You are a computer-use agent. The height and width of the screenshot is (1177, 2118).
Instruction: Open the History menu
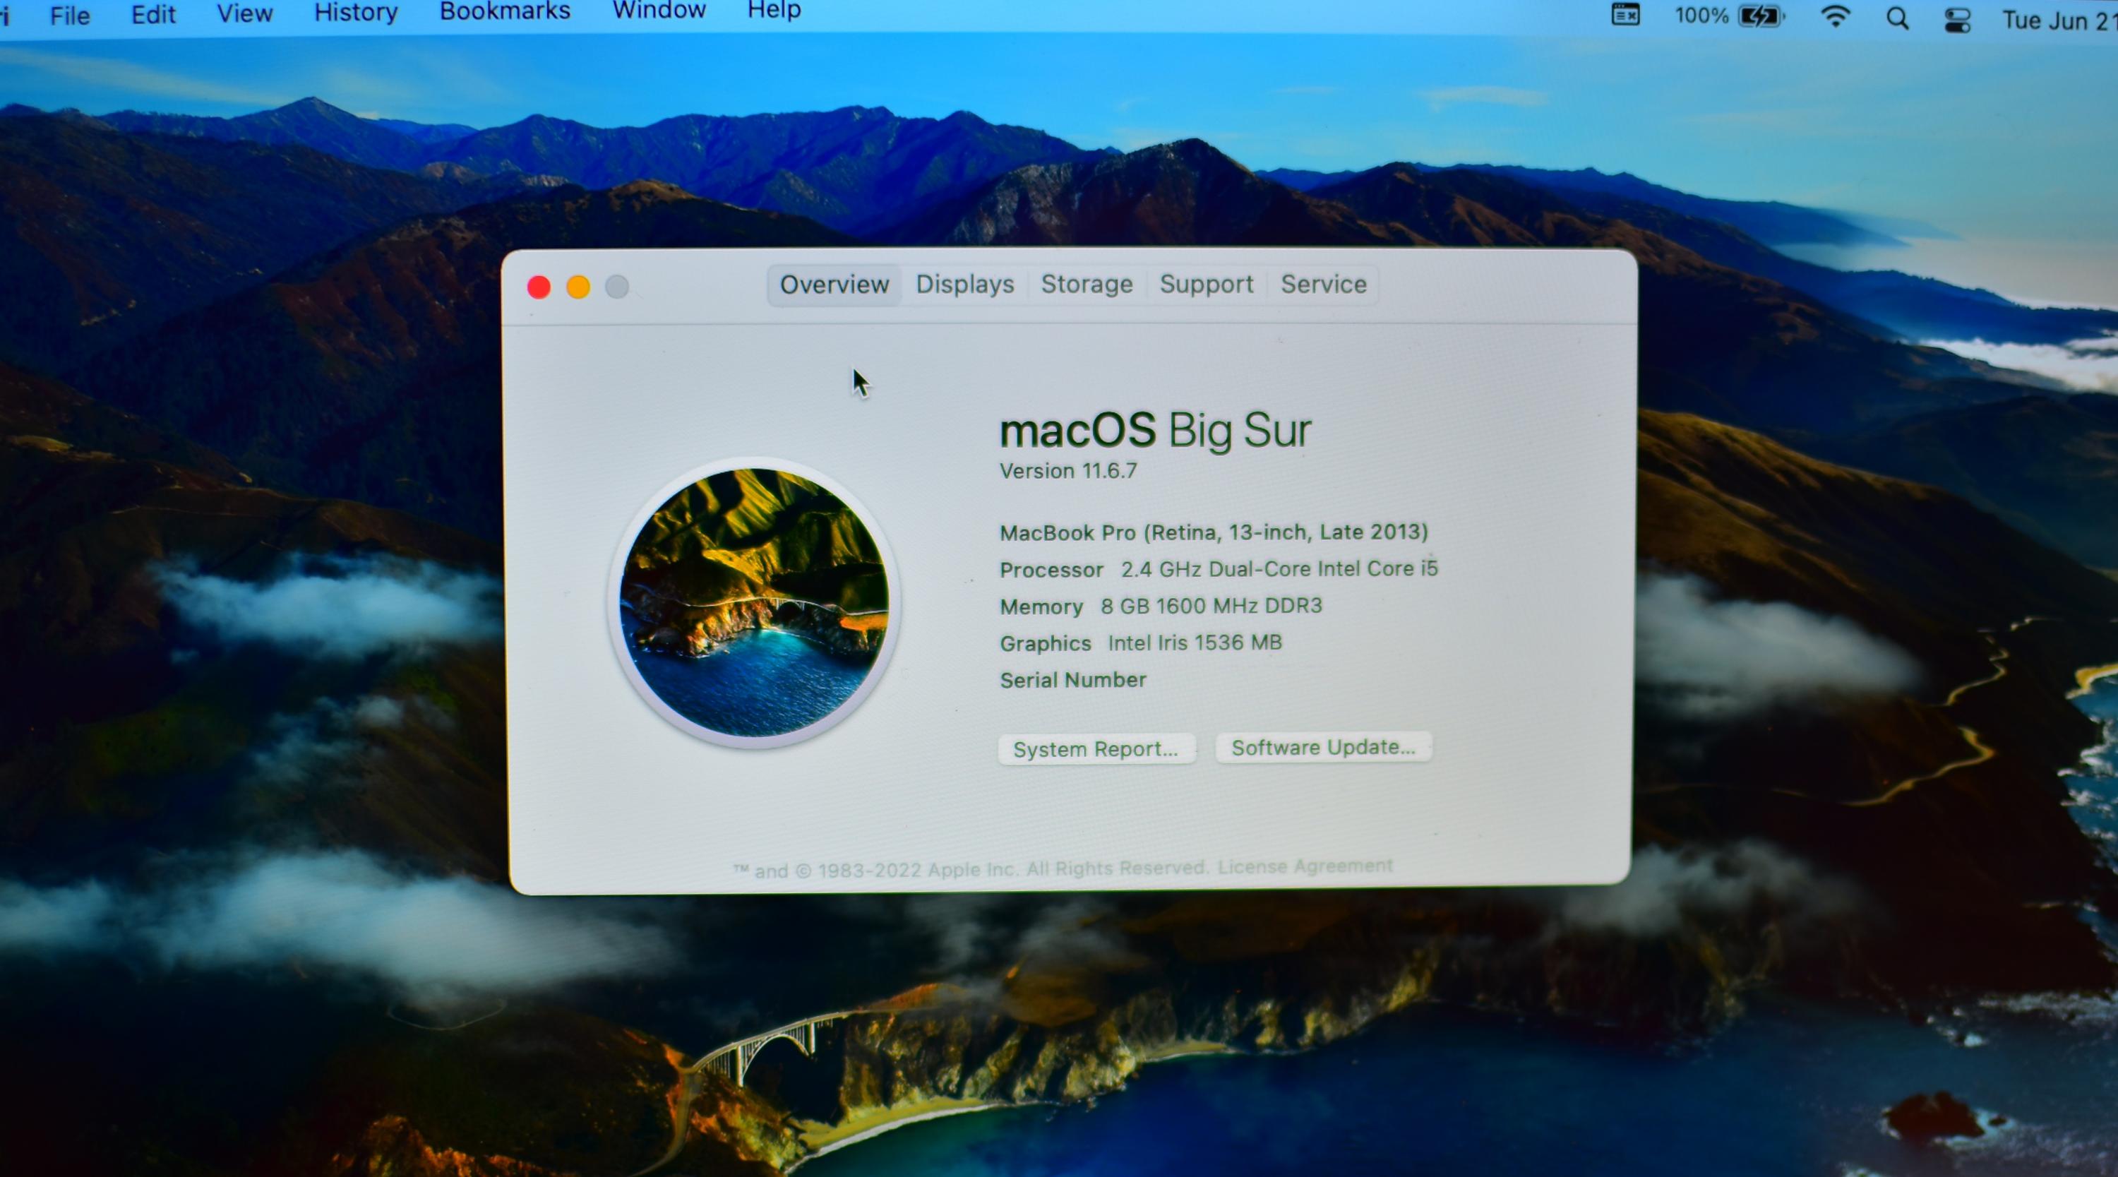point(355,12)
